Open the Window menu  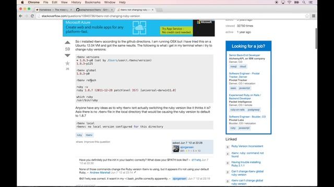[110, 2]
